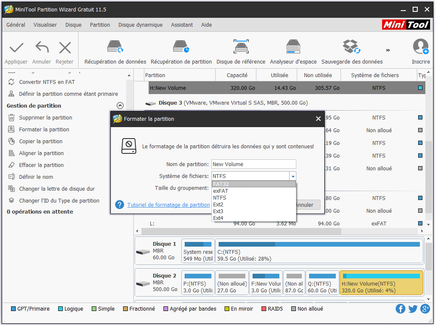Click the GPT/Primaire legend color swatch
436x325 pixels.
tap(13, 308)
